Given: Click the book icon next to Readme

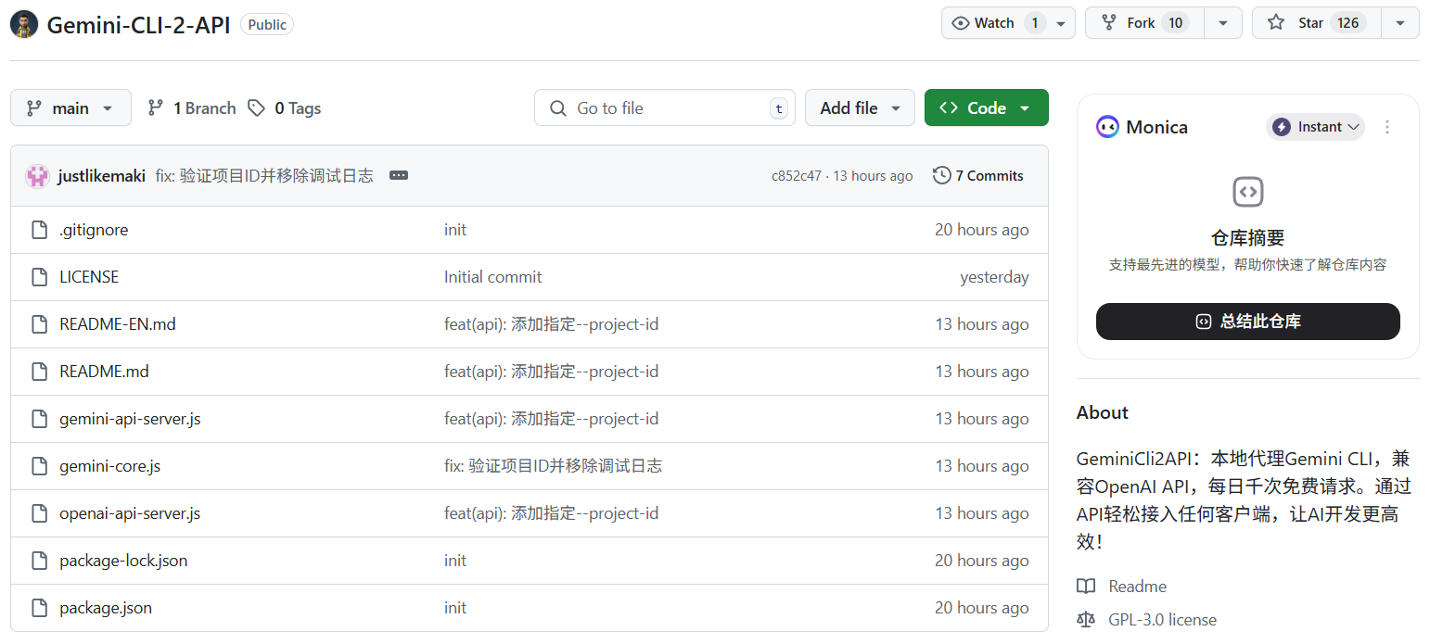Looking at the screenshot, I should pos(1085,587).
